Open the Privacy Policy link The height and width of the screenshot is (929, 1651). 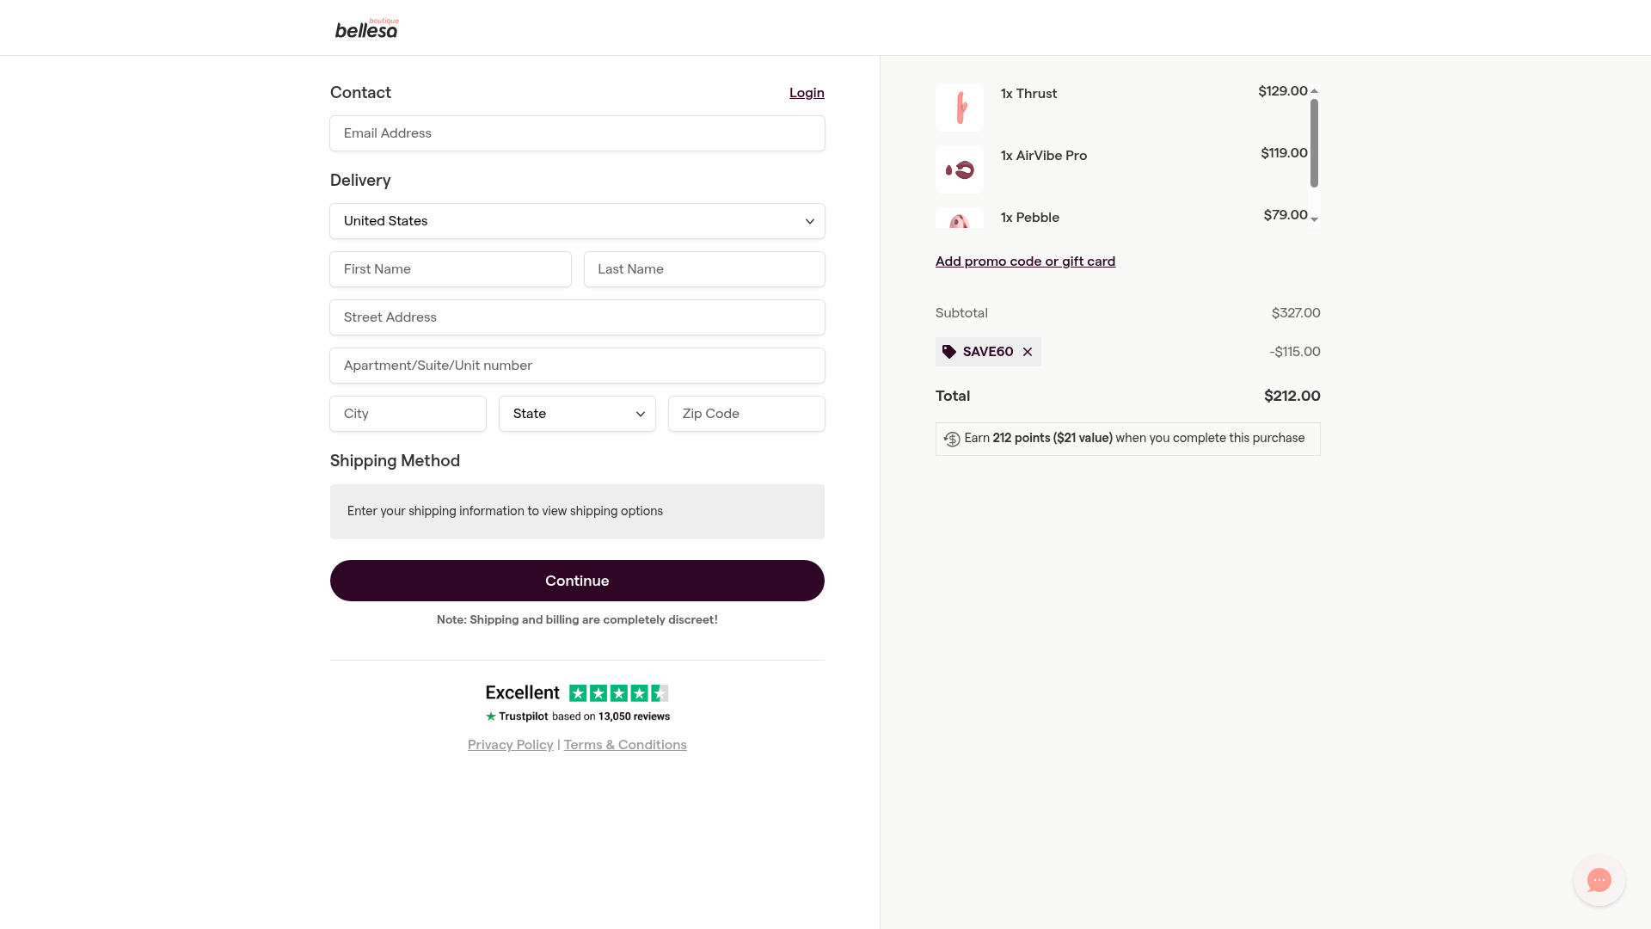(510, 745)
